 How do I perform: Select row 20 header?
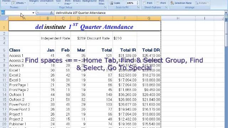pyautogui.click(x=4, y=124)
